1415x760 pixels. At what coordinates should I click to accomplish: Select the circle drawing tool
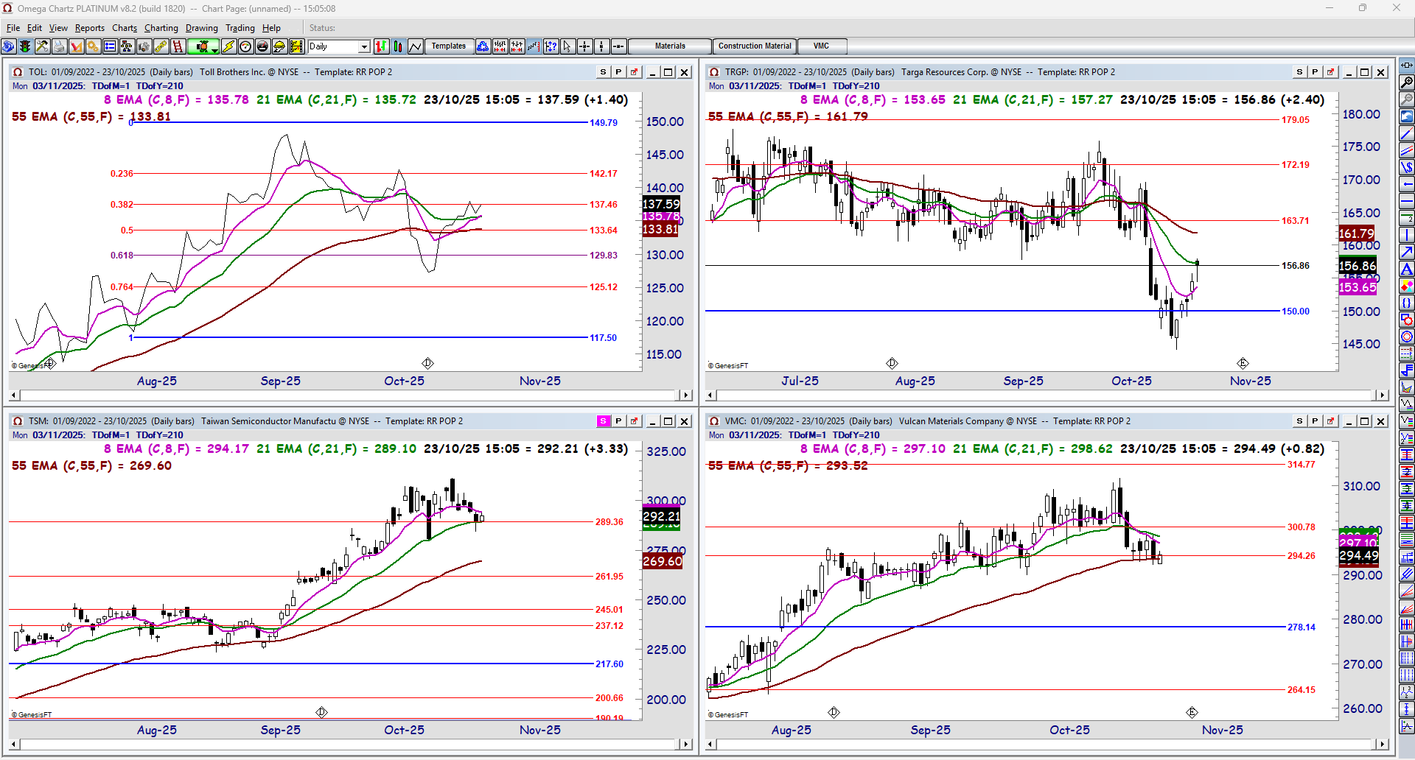1407,337
